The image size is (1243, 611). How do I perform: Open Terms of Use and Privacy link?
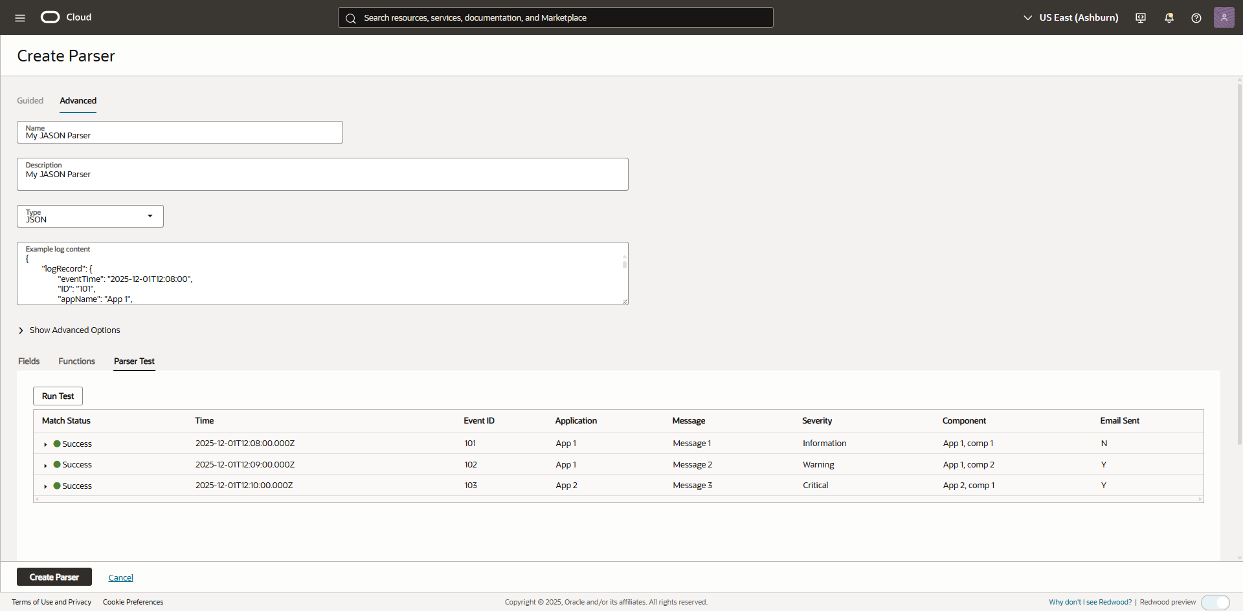(51, 602)
